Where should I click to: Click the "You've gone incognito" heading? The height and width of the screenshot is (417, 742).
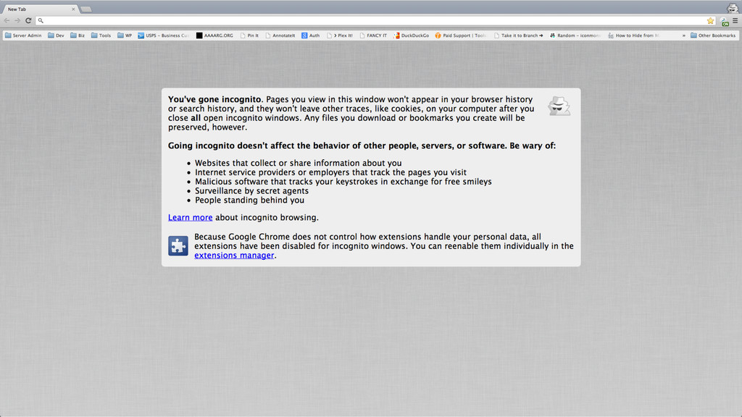[x=214, y=99]
